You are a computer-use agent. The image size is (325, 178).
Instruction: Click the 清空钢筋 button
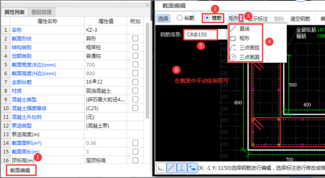(x=300, y=19)
